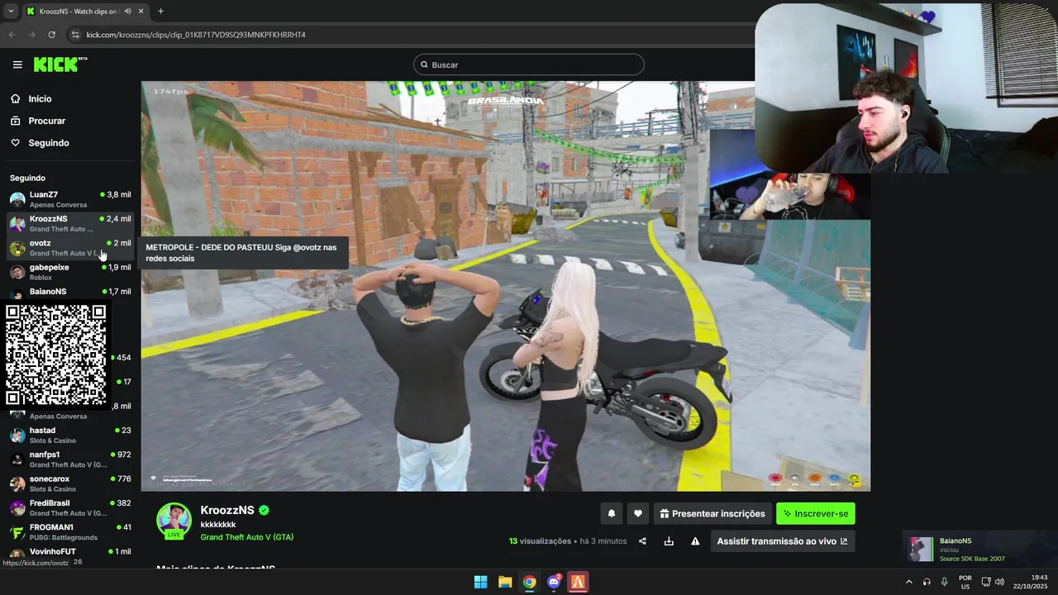Click sonecarox avatar in sidebar

pyautogui.click(x=17, y=483)
